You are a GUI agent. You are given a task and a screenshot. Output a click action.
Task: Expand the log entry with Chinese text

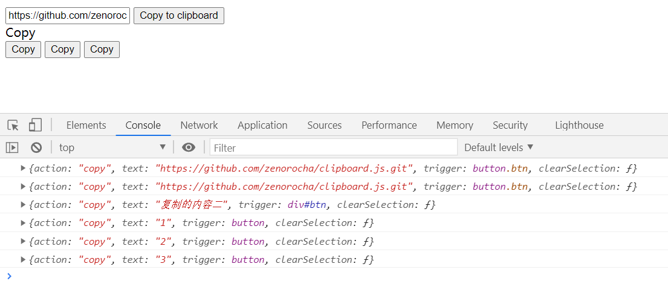click(x=23, y=204)
